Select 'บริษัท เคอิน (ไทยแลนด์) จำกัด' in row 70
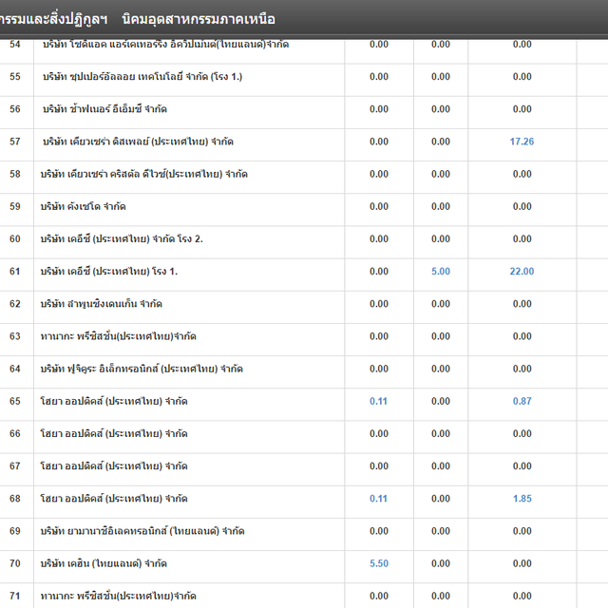 tap(104, 563)
